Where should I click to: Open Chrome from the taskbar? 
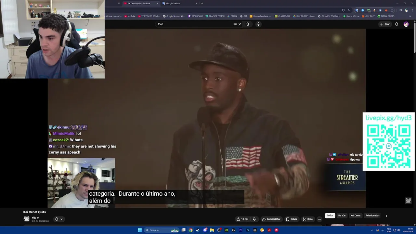pos(190,230)
